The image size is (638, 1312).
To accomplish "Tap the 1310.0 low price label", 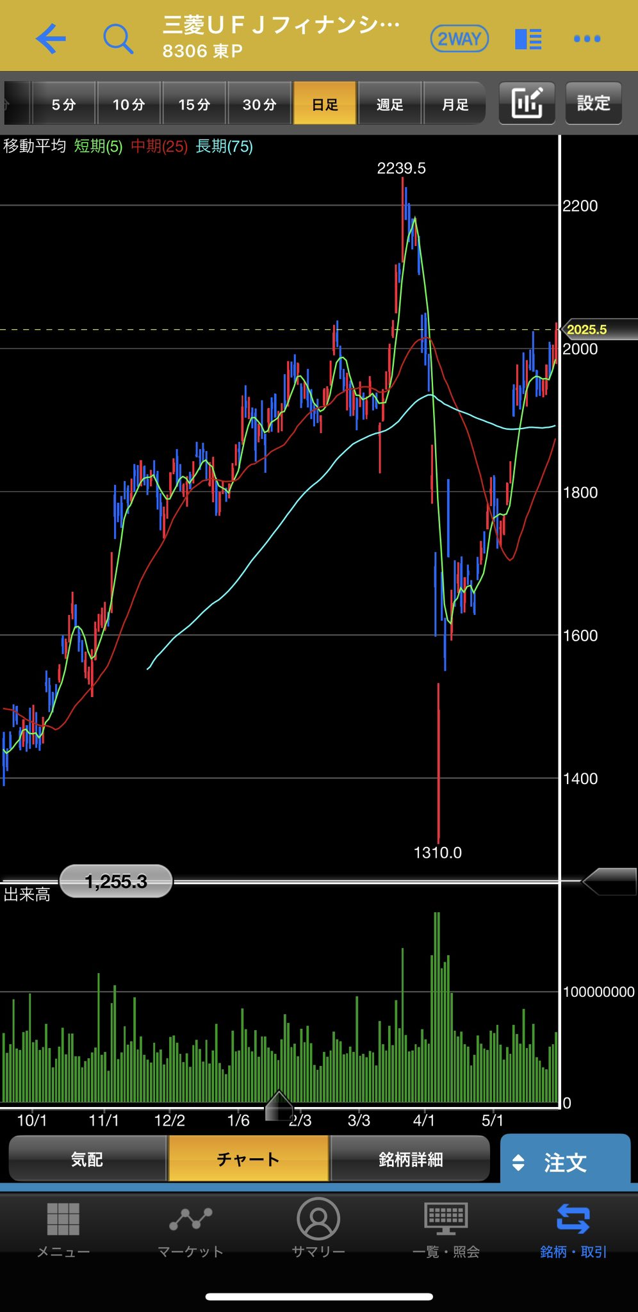I will (x=438, y=852).
